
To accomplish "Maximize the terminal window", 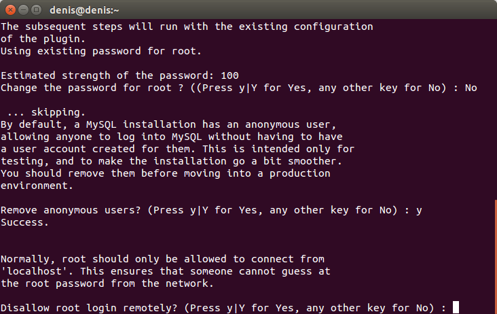I will click(37, 10).
